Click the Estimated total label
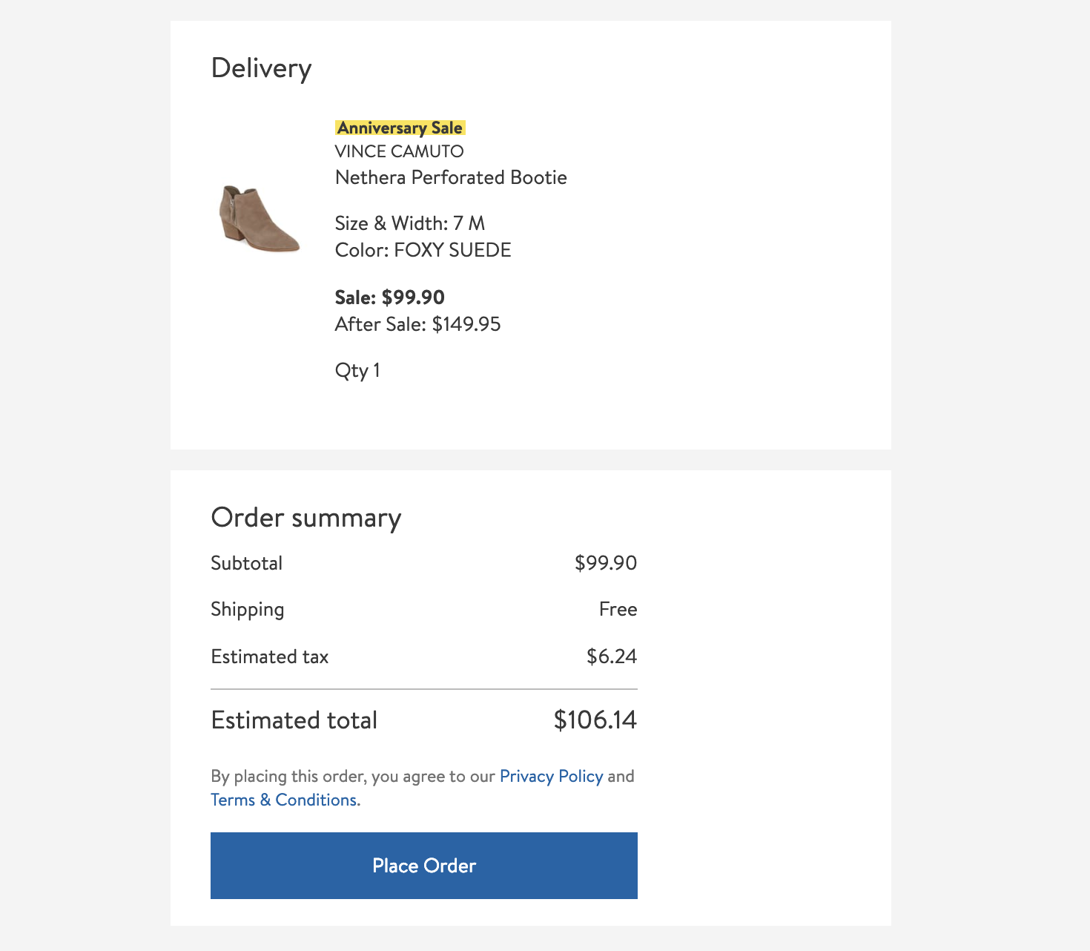The height and width of the screenshot is (951, 1090). pos(294,720)
